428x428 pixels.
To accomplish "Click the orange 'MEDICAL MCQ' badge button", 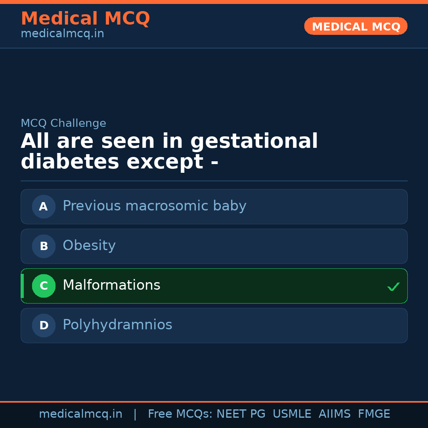I will click(355, 27).
